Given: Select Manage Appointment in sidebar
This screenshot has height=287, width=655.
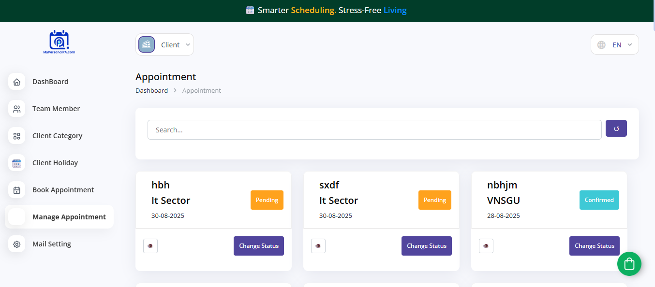Looking at the screenshot, I should (69, 217).
